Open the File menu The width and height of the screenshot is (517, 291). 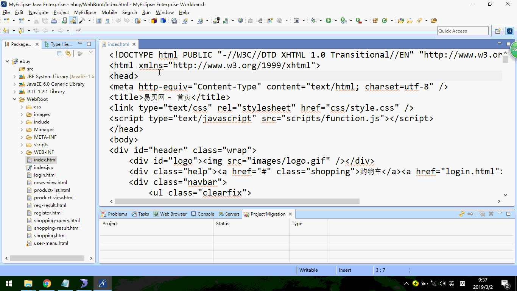[x=6, y=12]
